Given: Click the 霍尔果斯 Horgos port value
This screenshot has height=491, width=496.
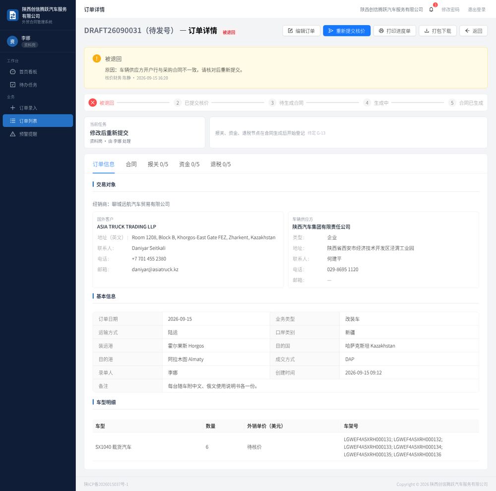Looking at the screenshot, I should coord(186,346).
